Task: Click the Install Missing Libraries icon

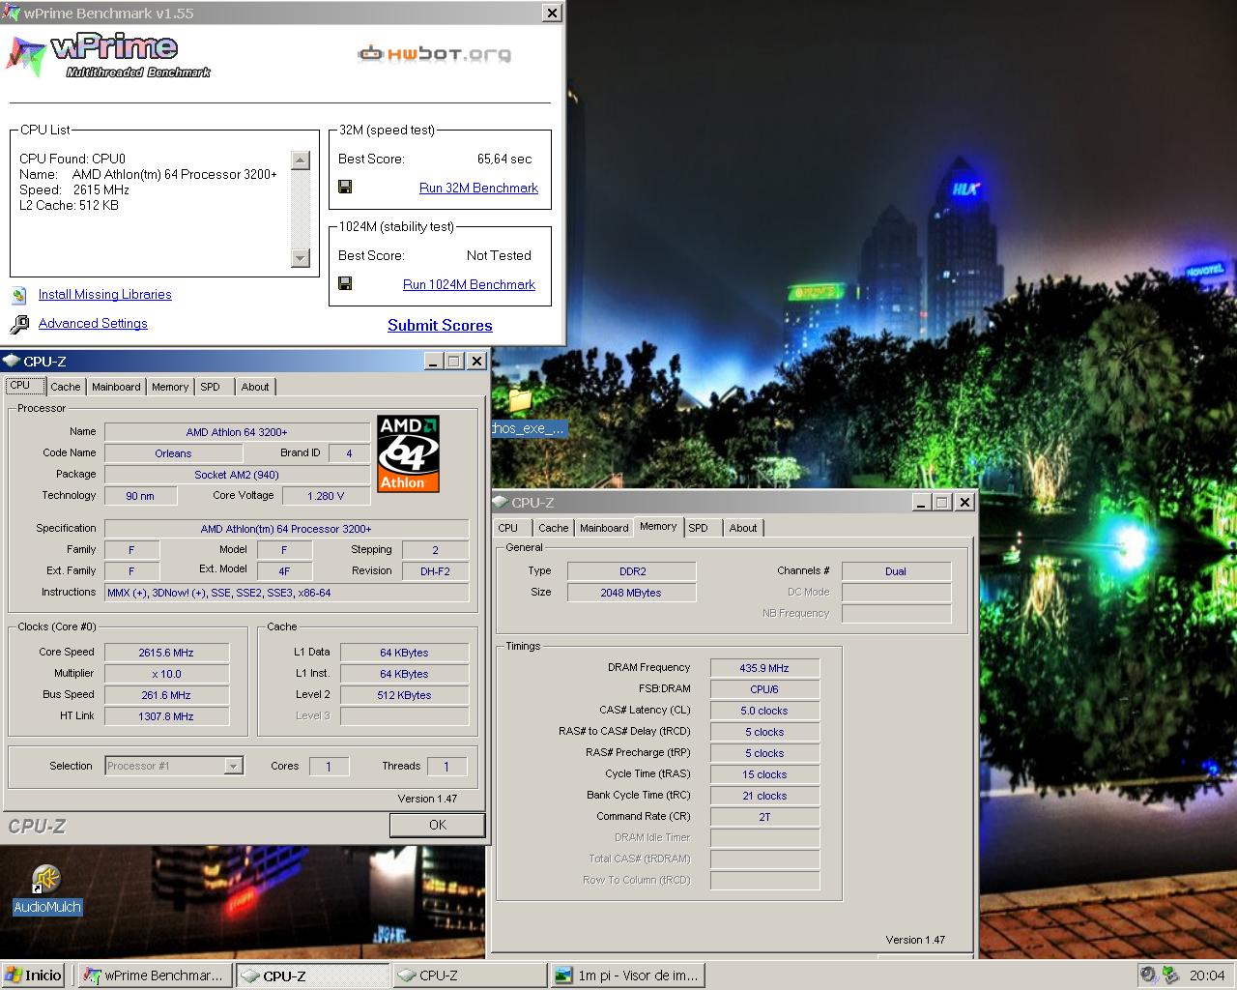Action: pyautogui.click(x=18, y=295)
